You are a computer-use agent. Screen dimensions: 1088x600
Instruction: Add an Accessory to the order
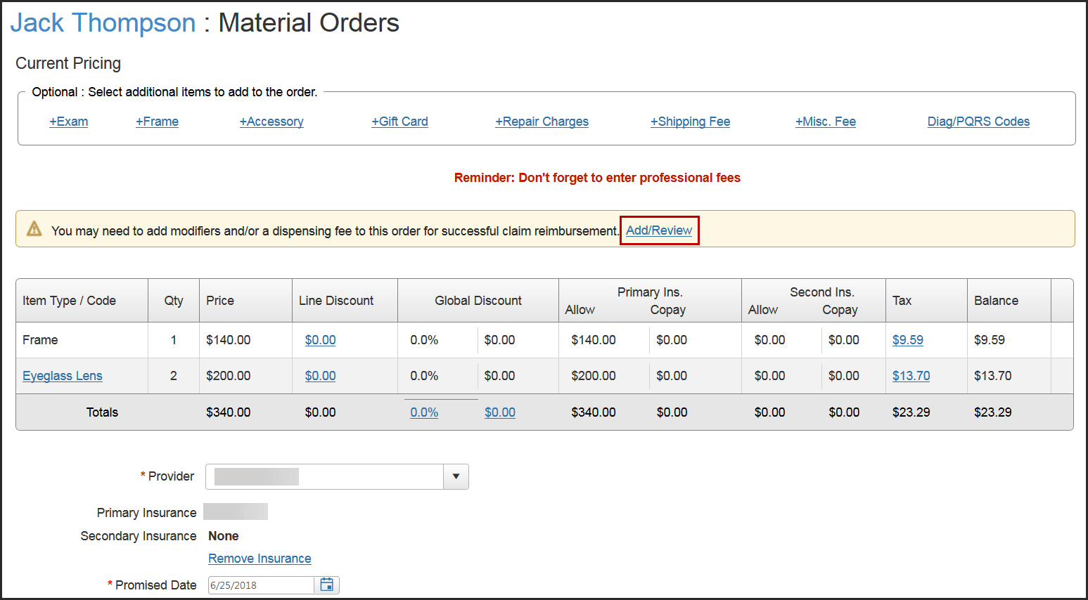[x=271, y=121]
